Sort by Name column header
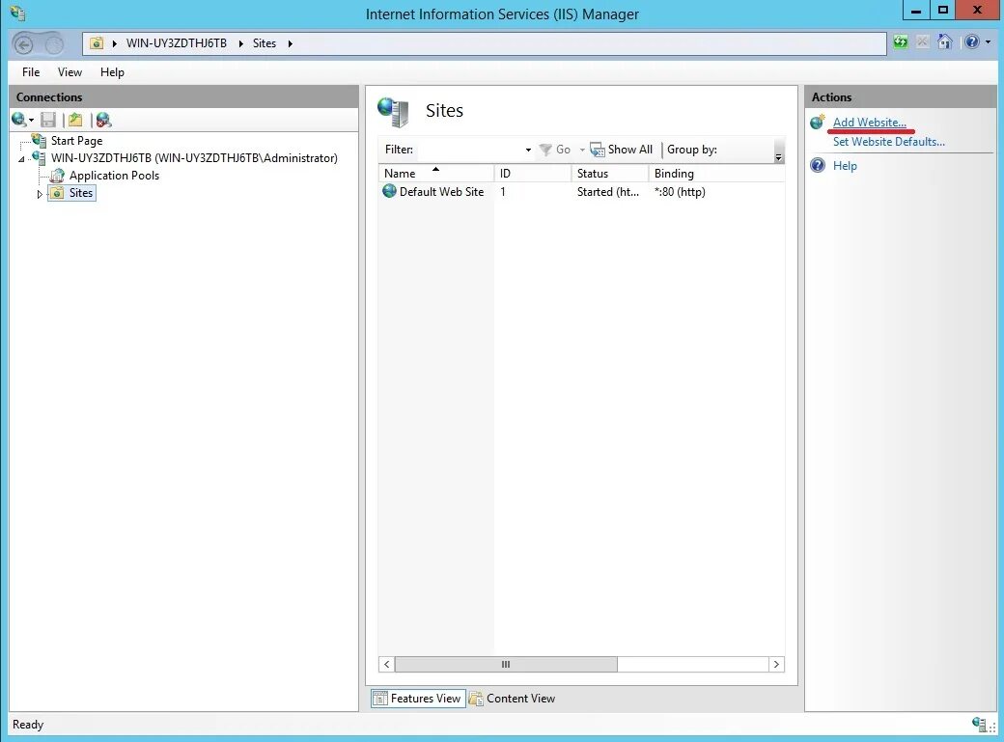Viewport: 1004px width, 742px height. click(x=435, y=174)
